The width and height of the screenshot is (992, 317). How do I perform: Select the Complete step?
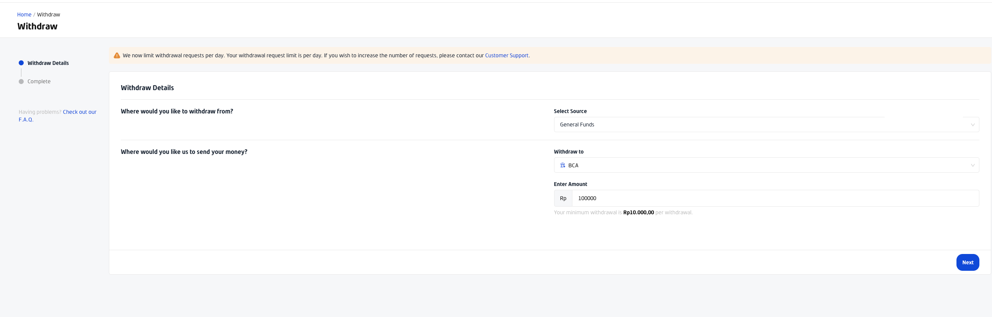click(x=39, y=82)
